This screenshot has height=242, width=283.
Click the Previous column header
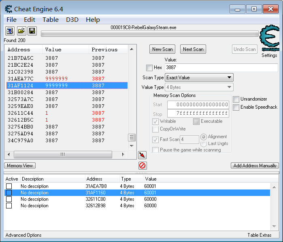pos(108,50)
